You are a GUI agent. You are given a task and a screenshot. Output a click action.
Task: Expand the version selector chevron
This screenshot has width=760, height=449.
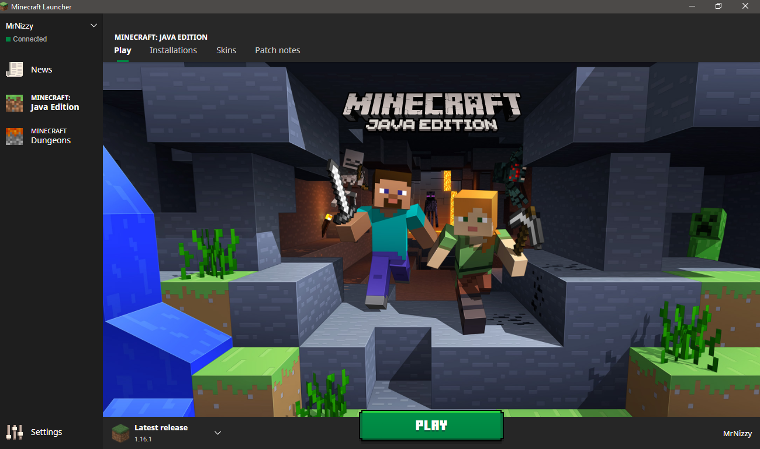point(217,433)
